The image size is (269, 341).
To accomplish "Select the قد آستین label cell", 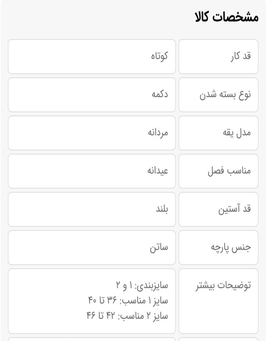I will pos(218,209).
